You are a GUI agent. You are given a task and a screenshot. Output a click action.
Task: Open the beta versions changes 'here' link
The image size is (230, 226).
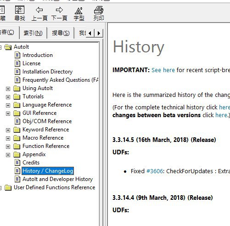[221, 115]
